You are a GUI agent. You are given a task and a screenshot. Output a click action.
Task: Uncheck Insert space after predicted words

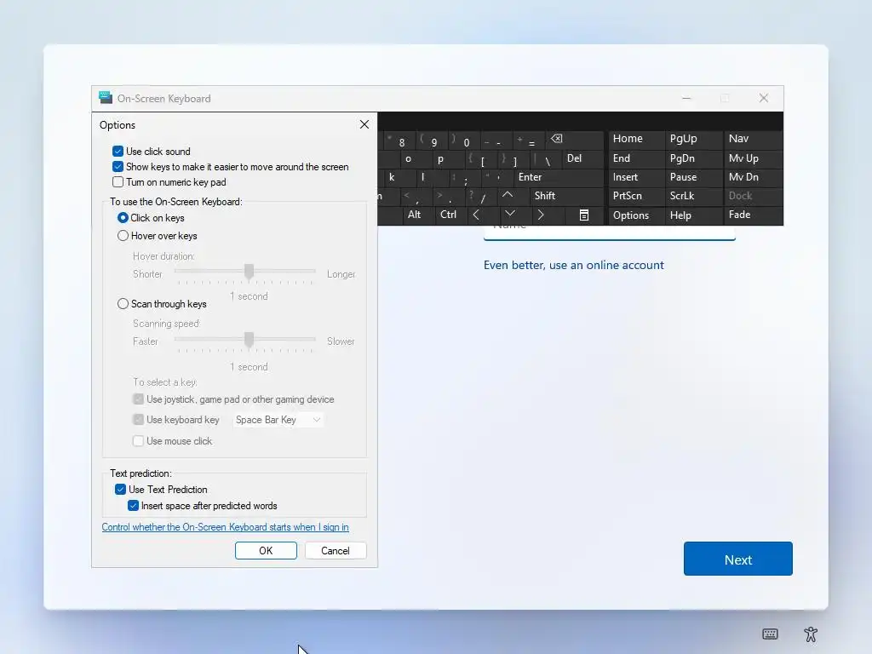click(x=133, y=506)
